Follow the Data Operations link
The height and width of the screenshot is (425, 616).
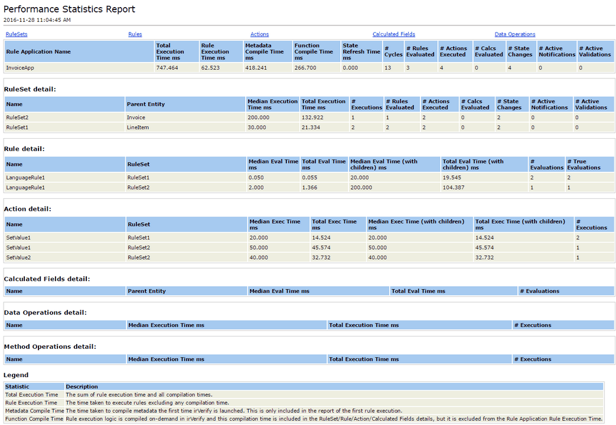[x=514, y=34]
